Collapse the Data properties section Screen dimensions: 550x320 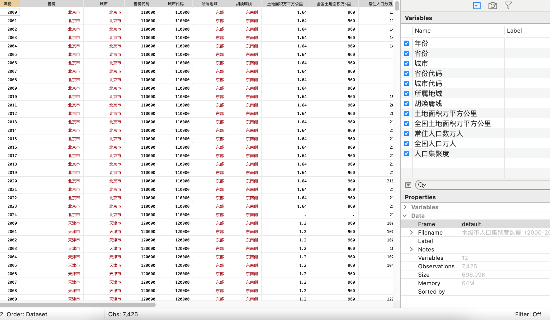point(405,216)
